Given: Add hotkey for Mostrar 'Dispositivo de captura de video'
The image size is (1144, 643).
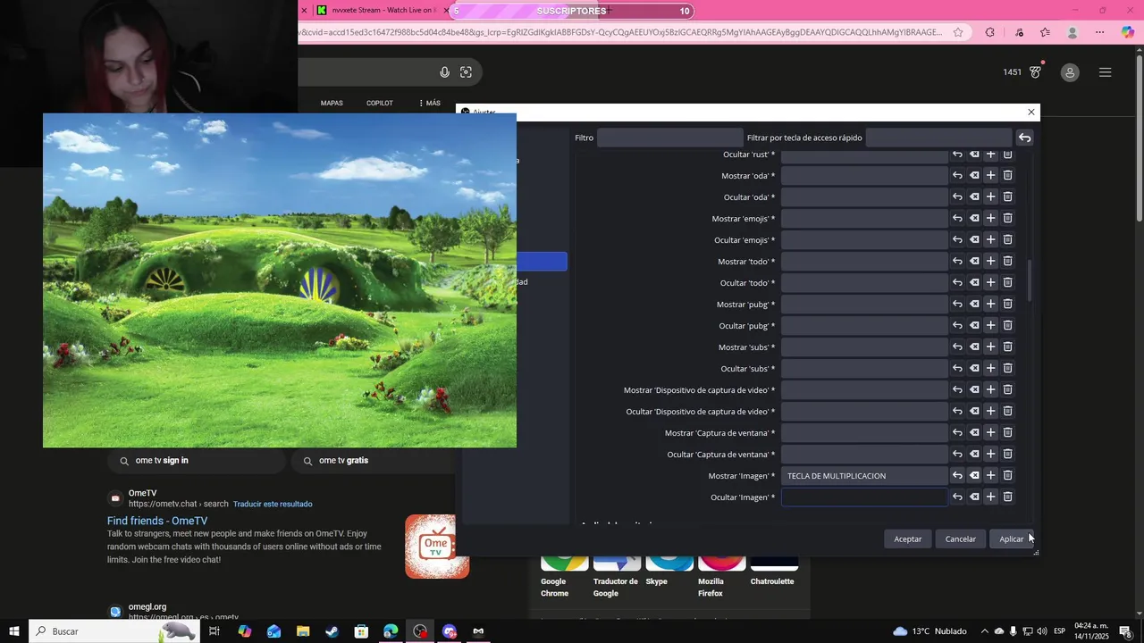Looking at the screenshot, I should 990,390.
